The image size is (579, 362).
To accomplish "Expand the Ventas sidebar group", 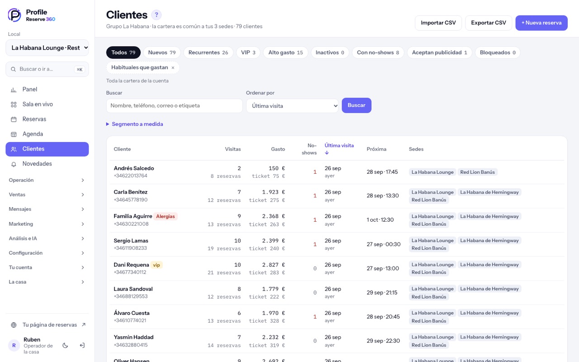I will pos(47,195).
